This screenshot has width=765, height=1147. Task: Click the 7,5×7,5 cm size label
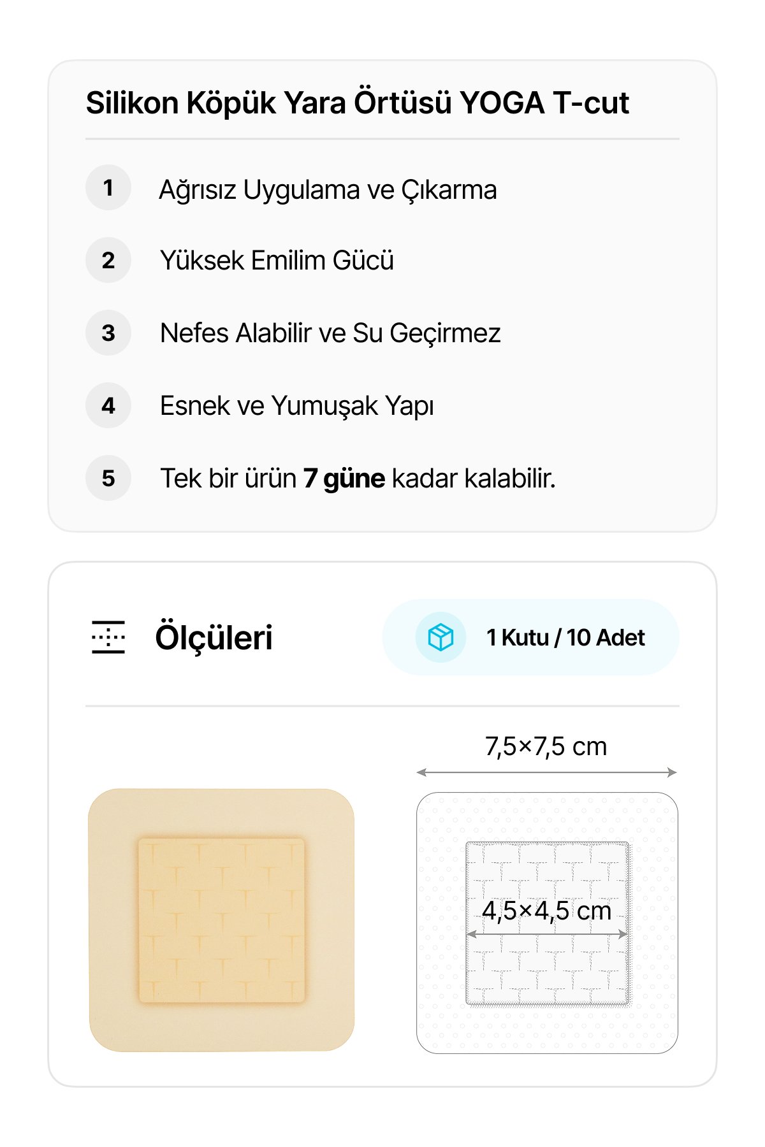pyautogui.click(x=546, y=747)
